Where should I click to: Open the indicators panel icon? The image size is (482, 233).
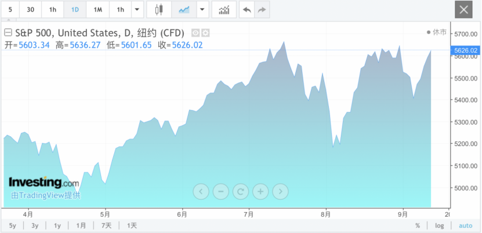pos(223,10)
